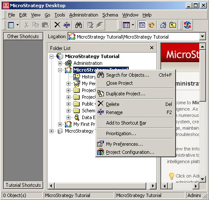Choose Search for Objects in context menu
The height and width of the screenshot is (200, 209).
(135, 75)
